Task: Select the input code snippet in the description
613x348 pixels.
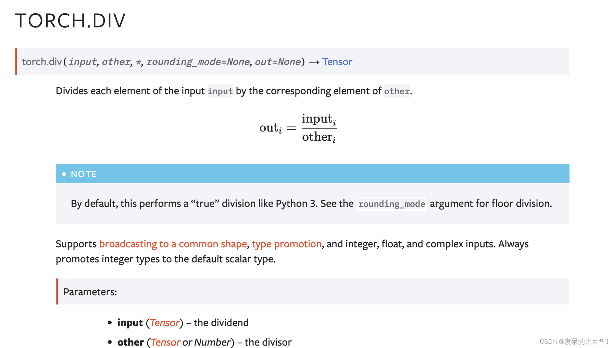Action: point(220,91)
